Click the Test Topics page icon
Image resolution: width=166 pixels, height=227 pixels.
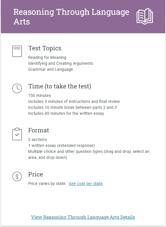pyautogui.click(x=17, y=51)
